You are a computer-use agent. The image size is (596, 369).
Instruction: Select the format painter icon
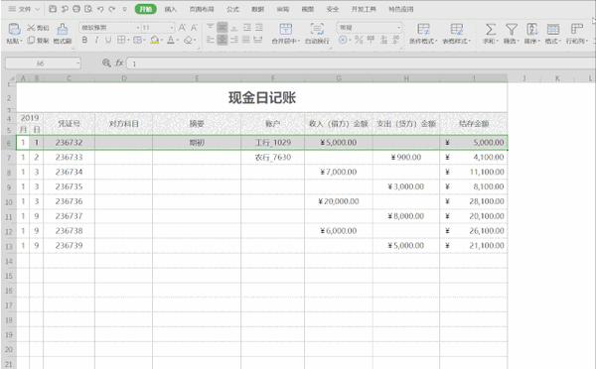click(63, 29)
